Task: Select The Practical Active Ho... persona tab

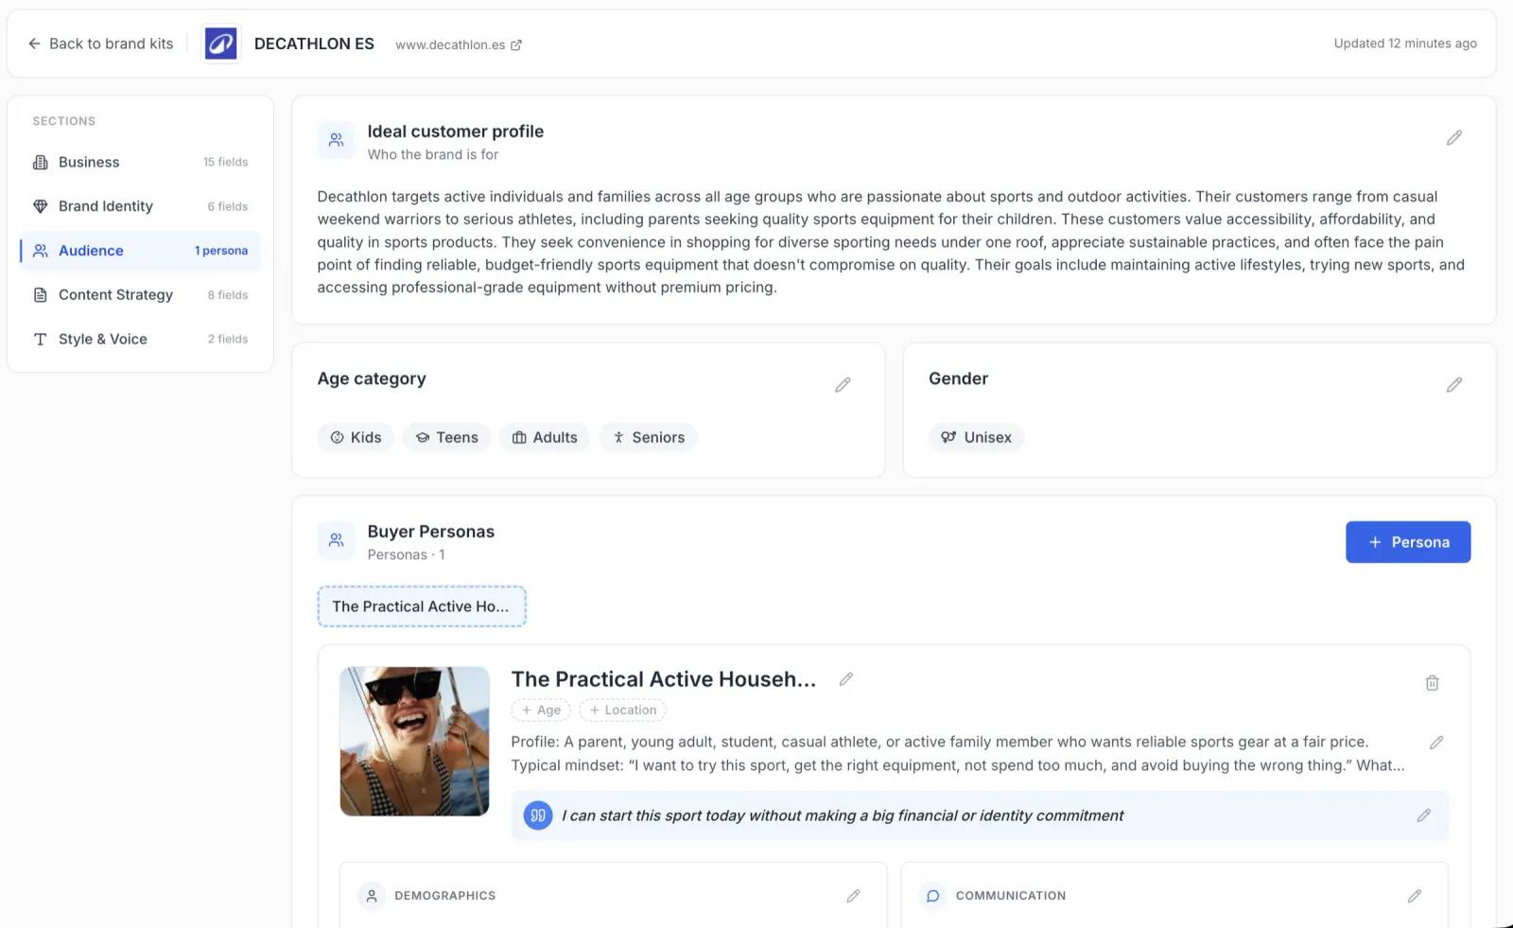Action: coord(422,606)
